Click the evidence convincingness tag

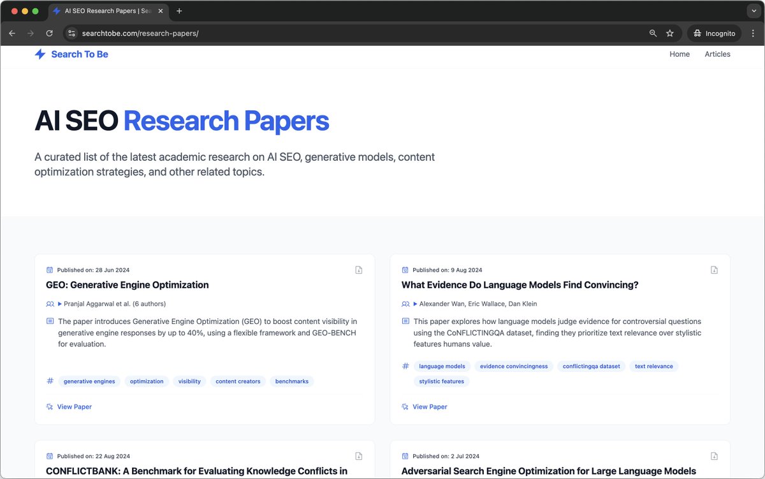click(514, 366)
